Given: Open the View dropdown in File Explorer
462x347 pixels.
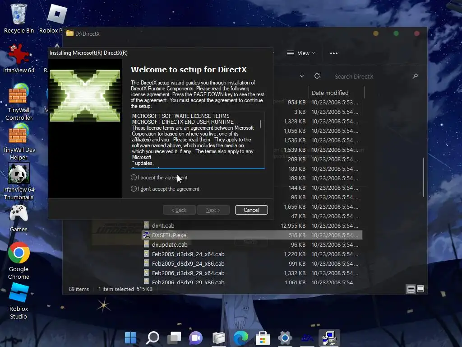Looking at the screenshot, I should coord(301,53).
